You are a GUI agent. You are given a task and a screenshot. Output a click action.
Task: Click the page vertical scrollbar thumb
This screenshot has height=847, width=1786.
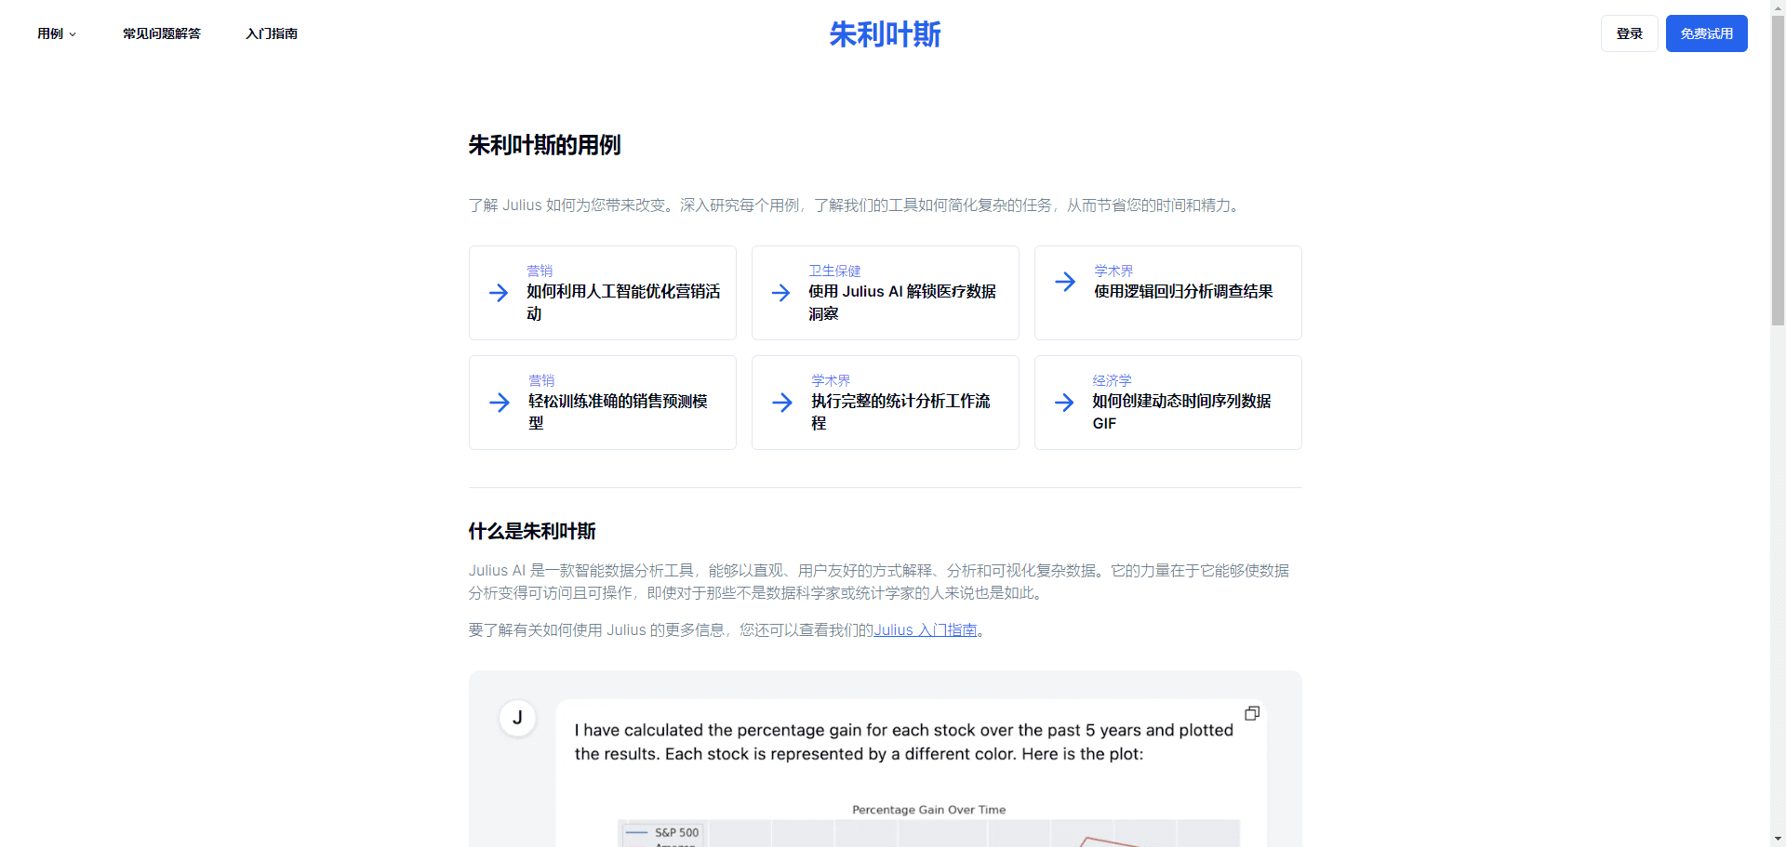pyautogui.click(x=1778, y=169)
